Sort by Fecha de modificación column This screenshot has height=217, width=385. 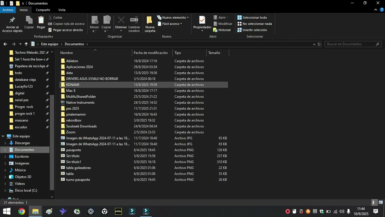(x=152, y=53)
